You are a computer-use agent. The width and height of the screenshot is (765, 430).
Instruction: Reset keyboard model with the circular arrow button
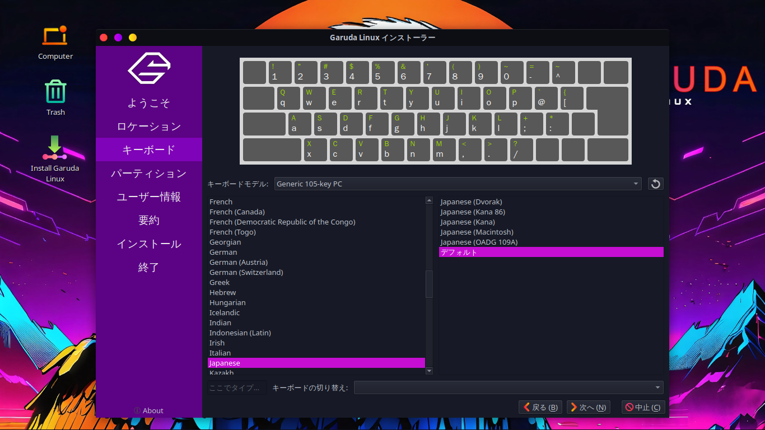point(655,184)
